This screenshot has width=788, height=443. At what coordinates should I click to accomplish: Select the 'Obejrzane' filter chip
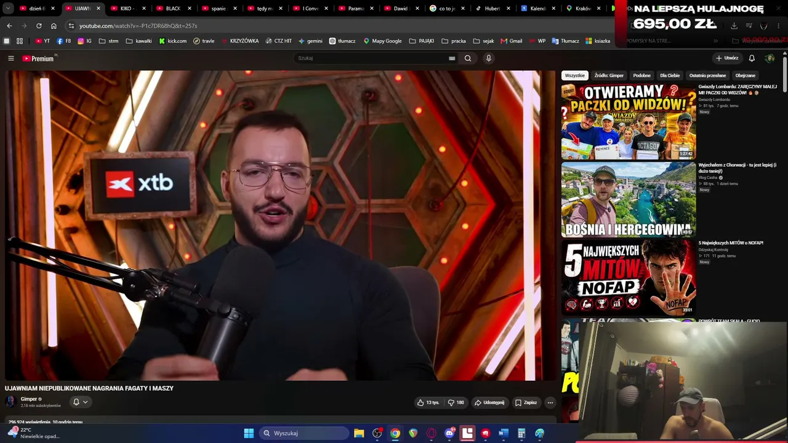click(745, 76)
